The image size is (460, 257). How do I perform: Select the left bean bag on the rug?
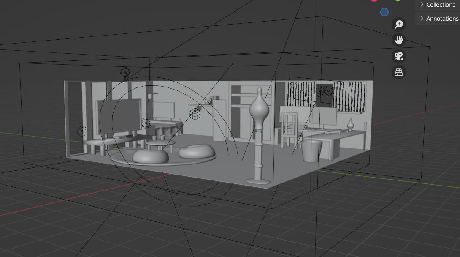click(151, 156)
